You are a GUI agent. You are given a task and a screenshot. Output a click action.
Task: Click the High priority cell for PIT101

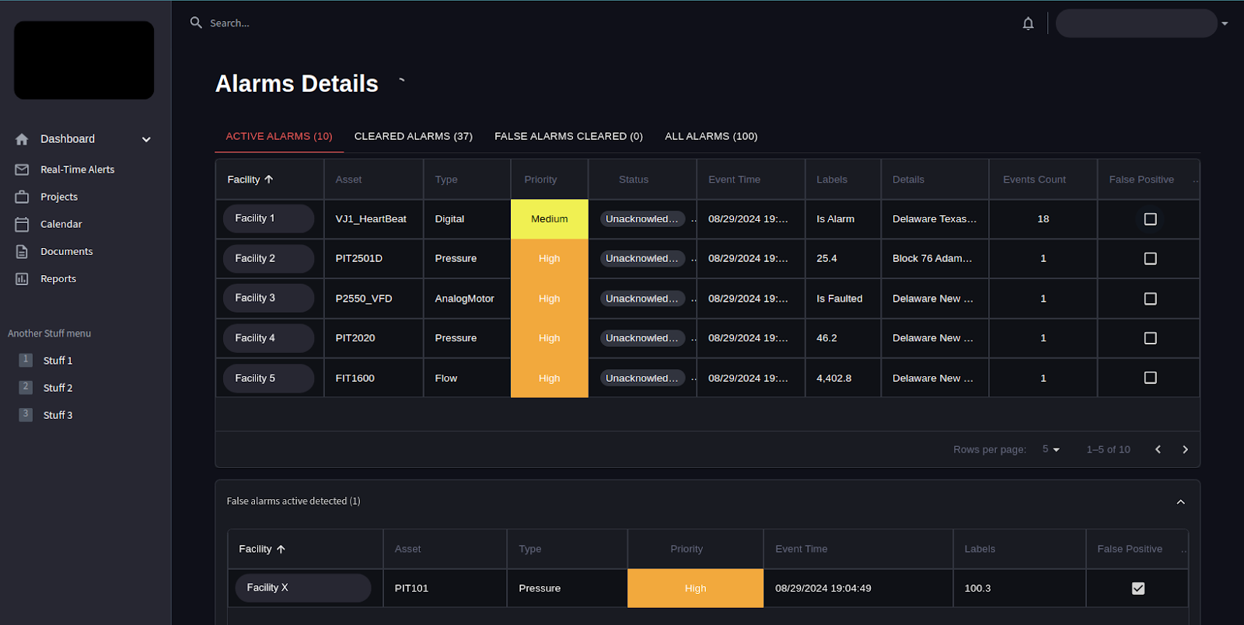(x=695, y=588)
